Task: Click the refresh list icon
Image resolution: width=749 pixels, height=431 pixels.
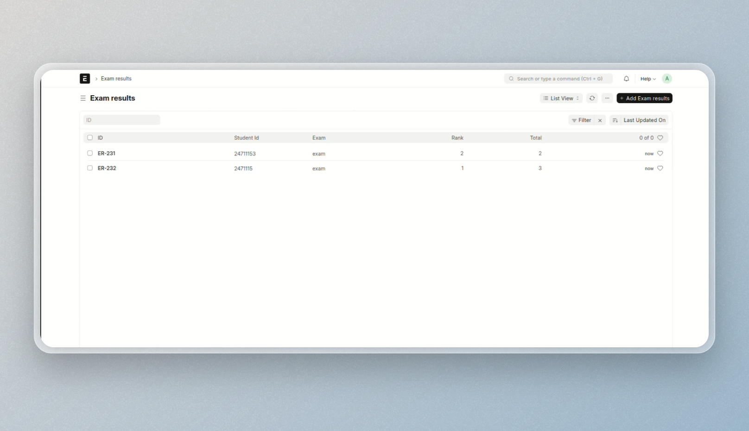Action: pos(592,98)
